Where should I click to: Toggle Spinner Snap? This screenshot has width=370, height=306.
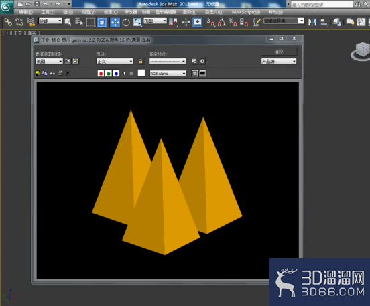click(x=244, y=22)
